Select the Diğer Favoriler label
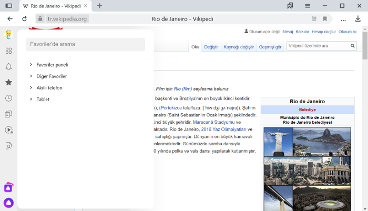This screenshot has width=368, height=211. click(52, 76)
